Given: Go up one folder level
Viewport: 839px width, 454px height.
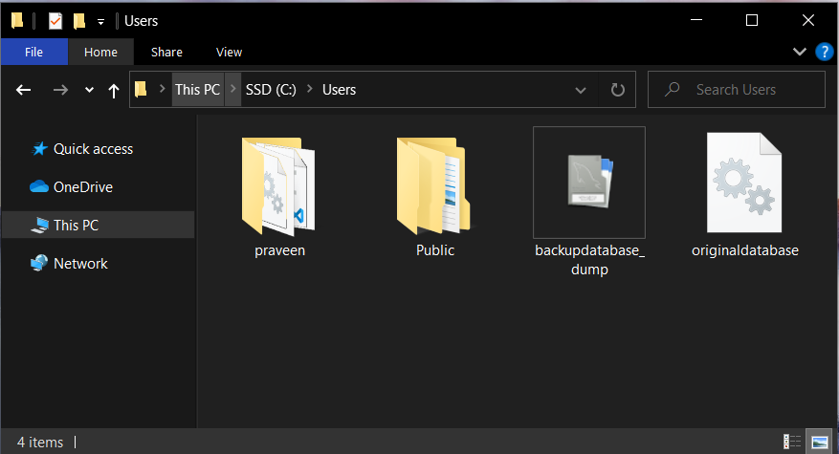Looking at the screenshot, I should coord(114,91).
